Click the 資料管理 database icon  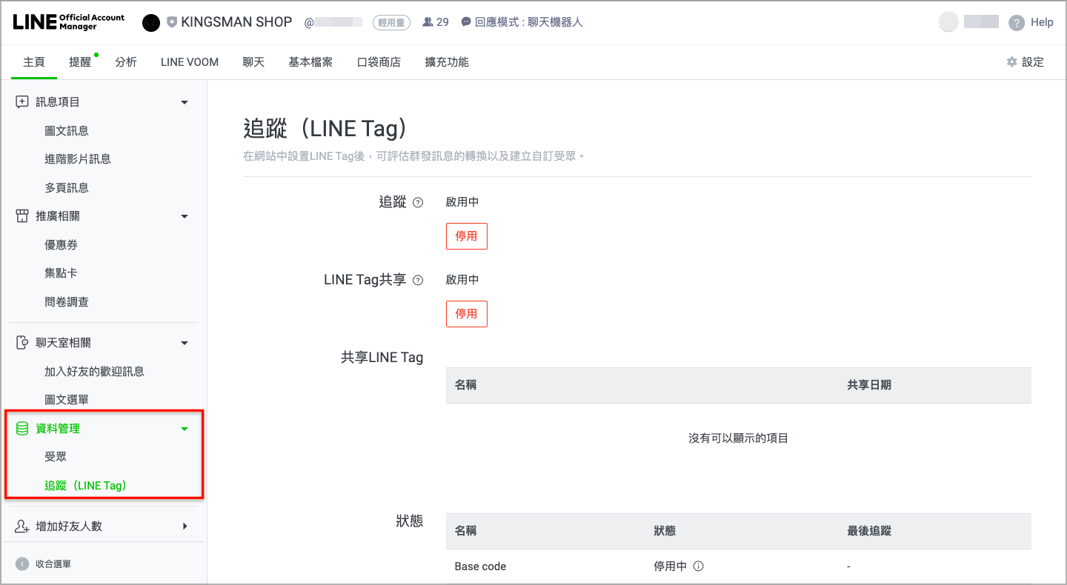pos(22,429)
